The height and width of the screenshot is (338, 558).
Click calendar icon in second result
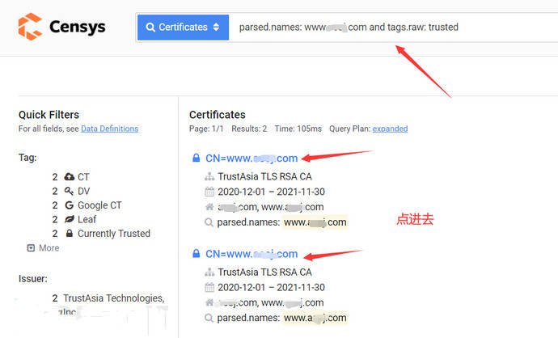(x=209, y=287)
